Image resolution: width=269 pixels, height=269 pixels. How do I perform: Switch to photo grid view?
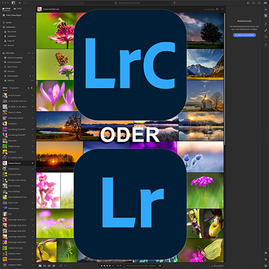coord(40,266)
